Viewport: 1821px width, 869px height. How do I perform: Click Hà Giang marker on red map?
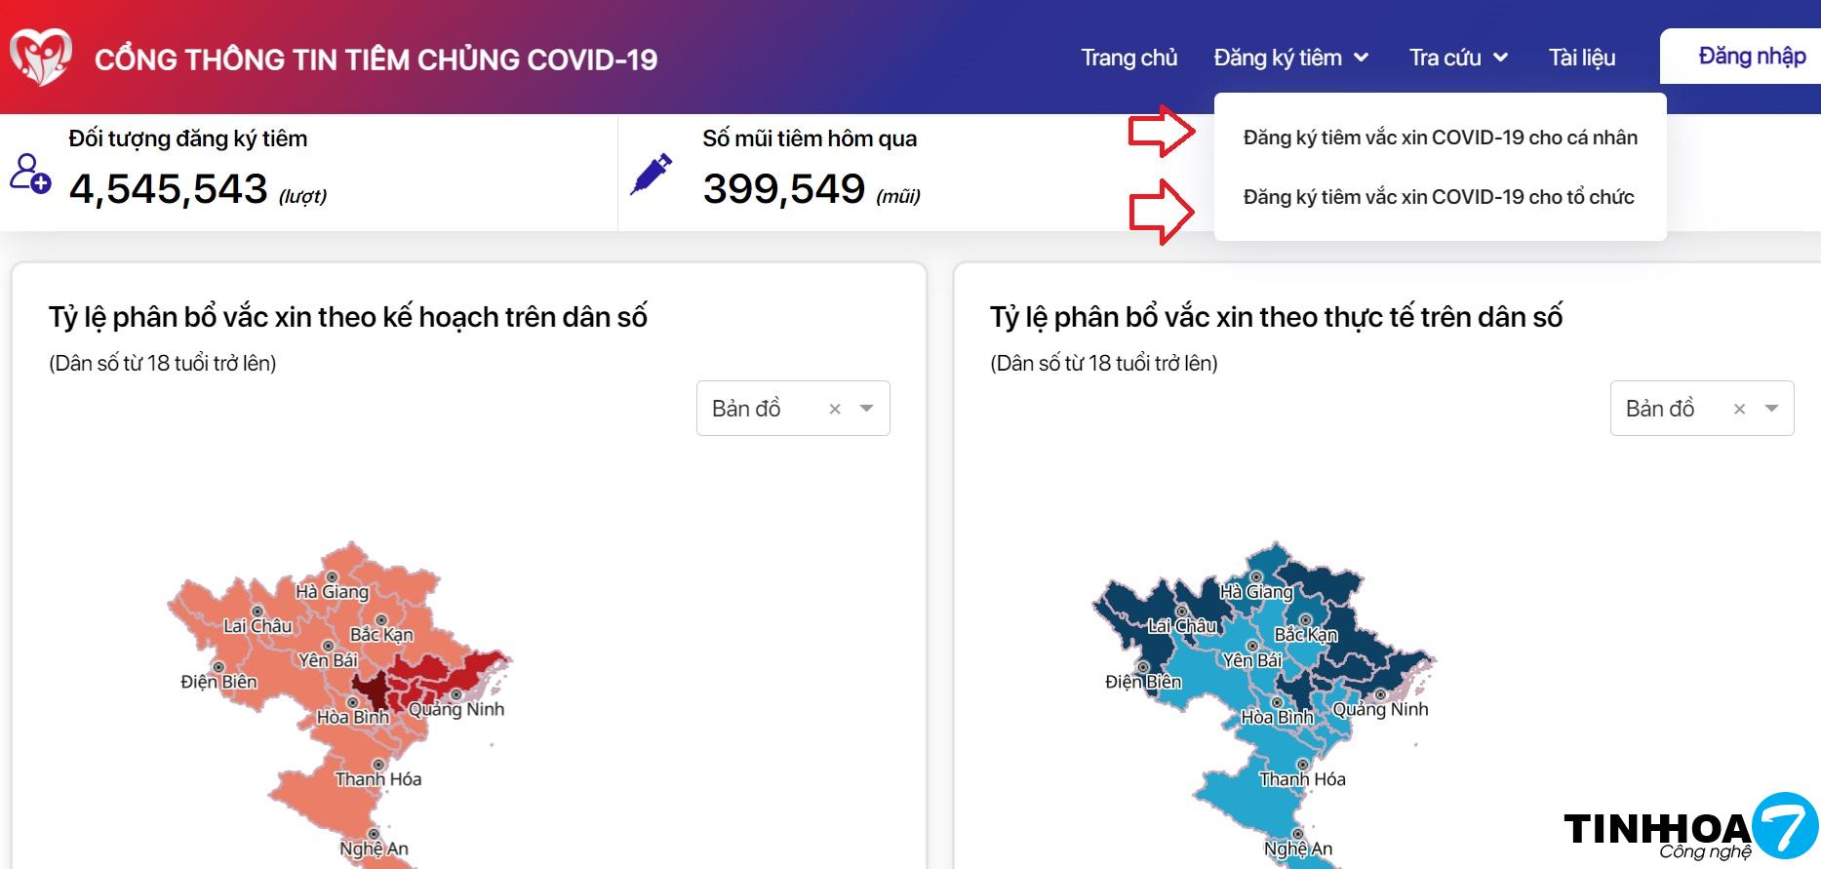point(332,577)
